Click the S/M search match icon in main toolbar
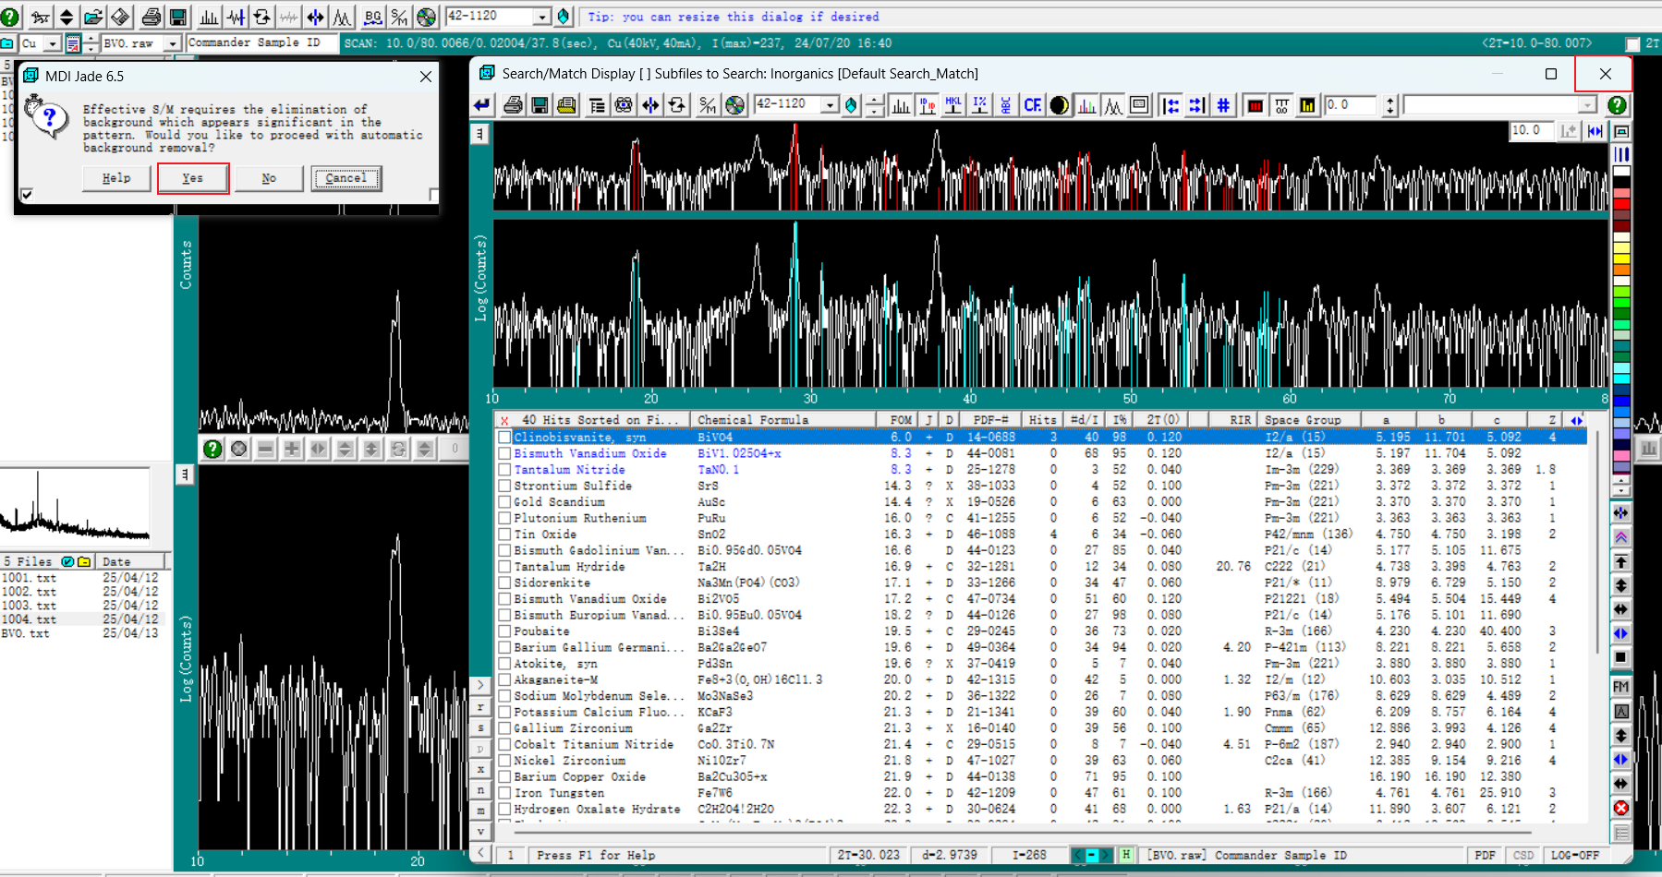 [x=399, y=17]
